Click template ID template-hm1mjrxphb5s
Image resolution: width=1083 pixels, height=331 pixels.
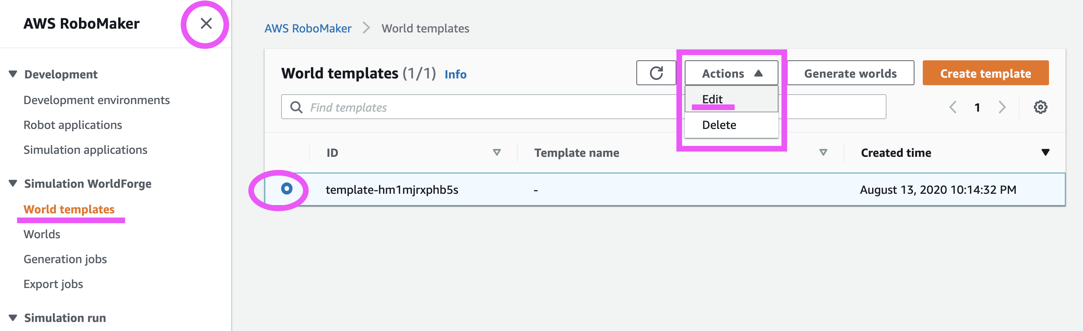392,190
